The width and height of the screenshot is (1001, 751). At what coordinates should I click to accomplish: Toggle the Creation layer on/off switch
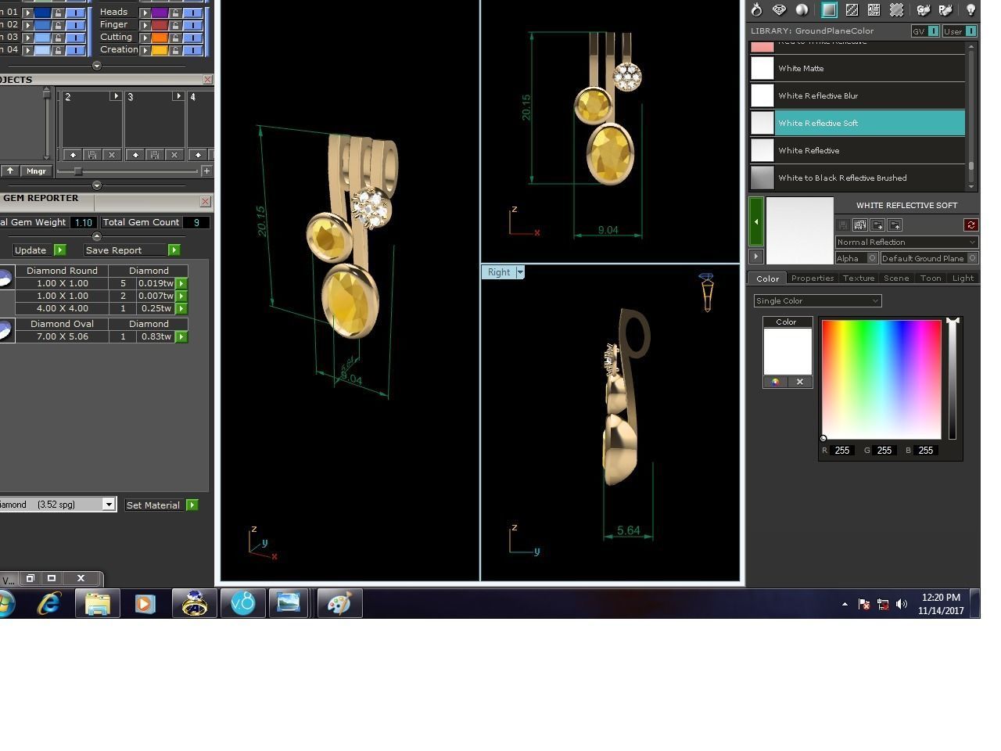pos(192,50)
